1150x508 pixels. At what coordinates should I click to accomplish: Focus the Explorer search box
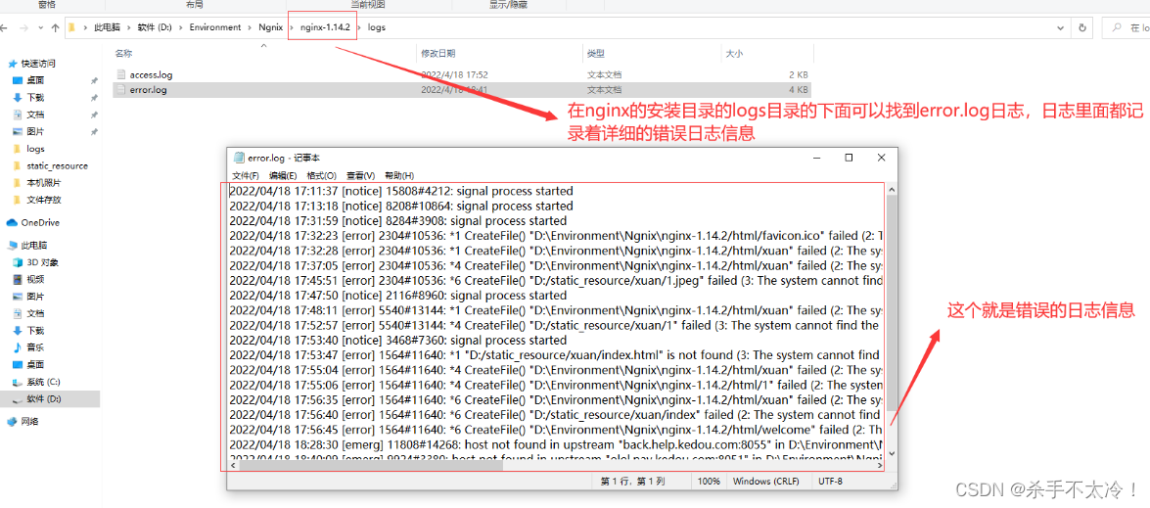(x=1126, y=27)
